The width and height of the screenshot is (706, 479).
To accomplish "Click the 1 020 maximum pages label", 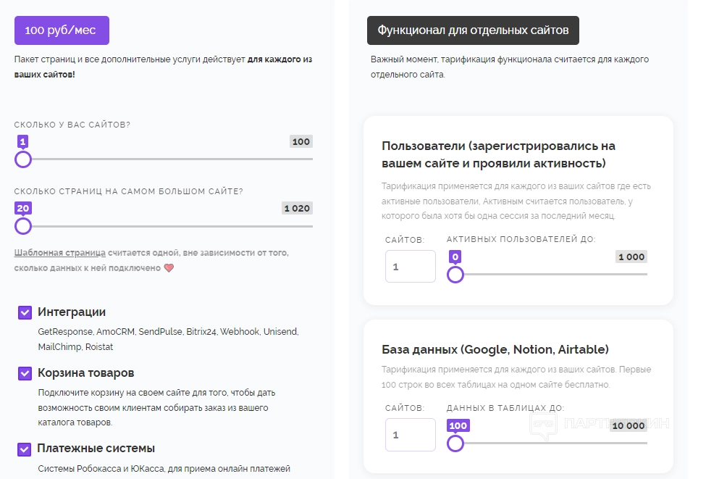I will coord(297,209).
